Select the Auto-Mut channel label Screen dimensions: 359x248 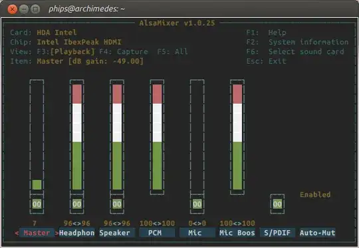point(317,233)
